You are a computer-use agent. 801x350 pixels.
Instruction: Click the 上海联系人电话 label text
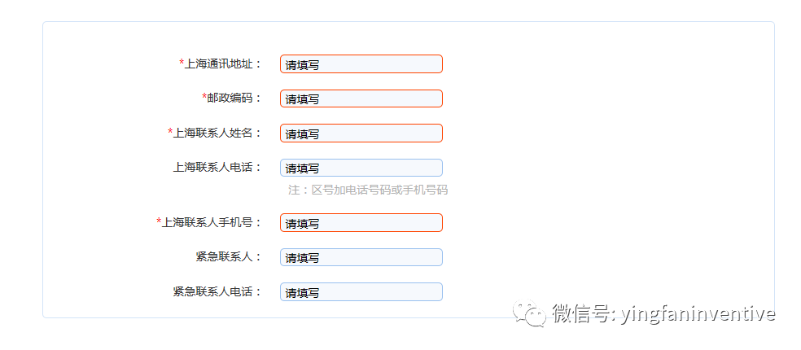tap(217, 167)
